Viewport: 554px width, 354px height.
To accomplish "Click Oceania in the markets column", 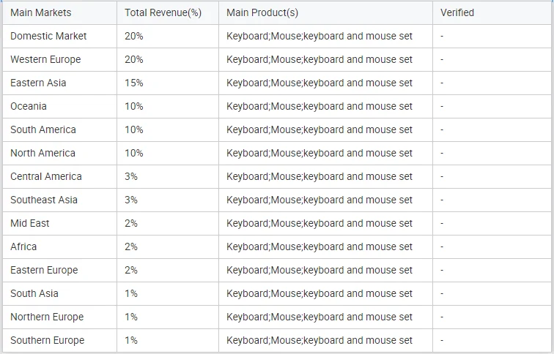I will [29, 106].
